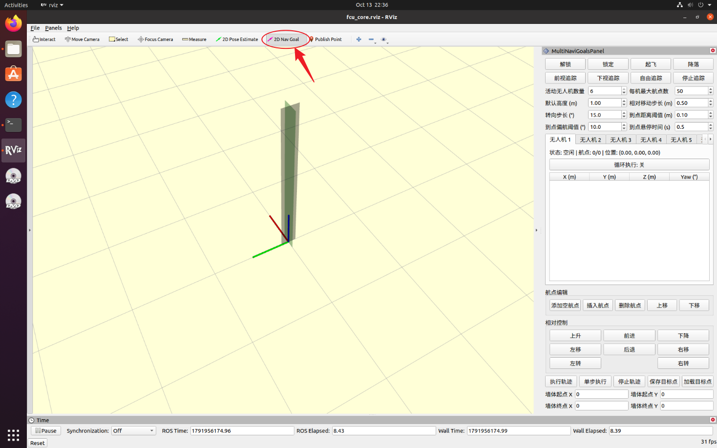The image size is (717, 448).
Task: Switch to 无人机 2 tab
Action: pyautogui.click(x=590, y=140)
